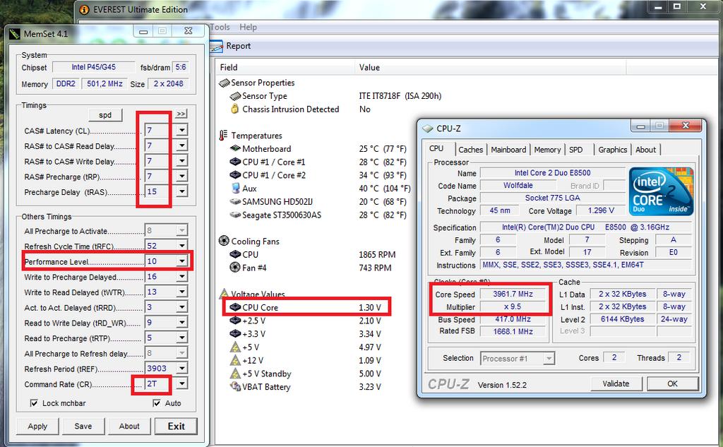Click the Chassis Intrusion lock icon
723x447 pixels.
[234, 109]
